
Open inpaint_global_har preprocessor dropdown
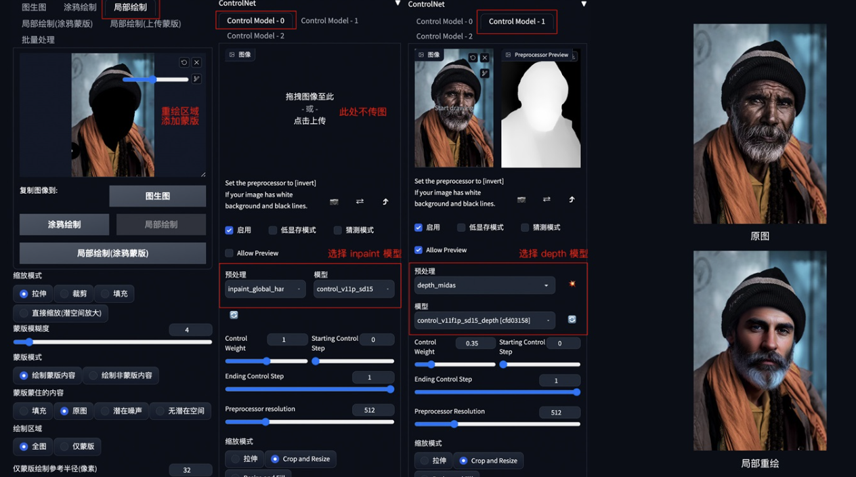[265, 289]
